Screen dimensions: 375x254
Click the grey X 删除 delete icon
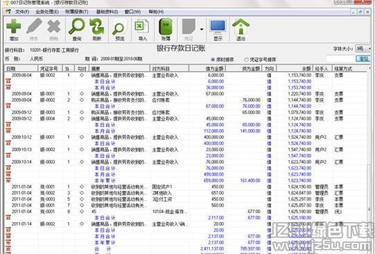pyautogui.click(x=53, y=26)
